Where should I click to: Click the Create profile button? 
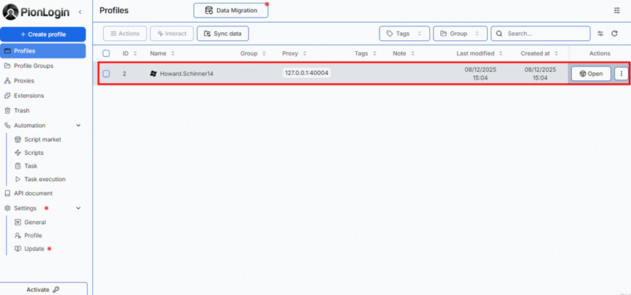(x=42, y=34)
